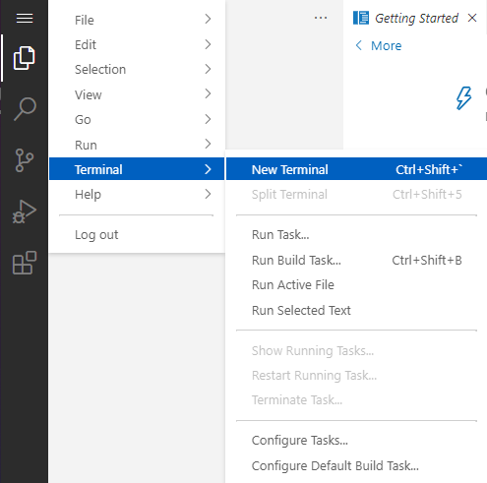Open the Explorer view in activity bar
Image resolution: width=487 pixels, height=483 pixels.
24,58
